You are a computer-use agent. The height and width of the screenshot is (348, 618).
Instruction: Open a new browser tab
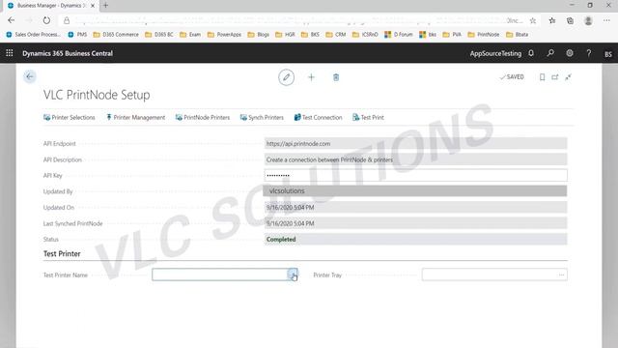[105, 6]
